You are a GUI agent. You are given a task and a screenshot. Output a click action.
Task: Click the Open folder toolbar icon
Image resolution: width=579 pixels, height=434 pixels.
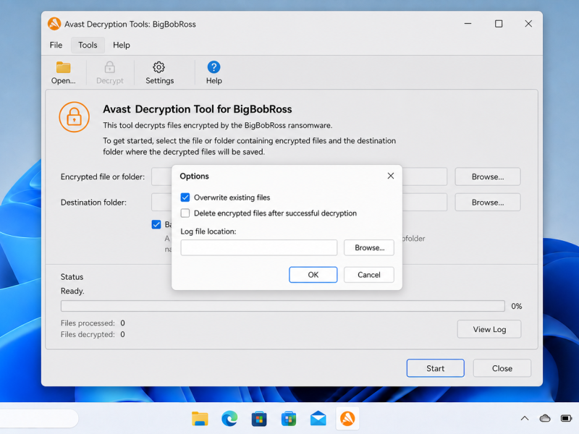click(63, 67)
